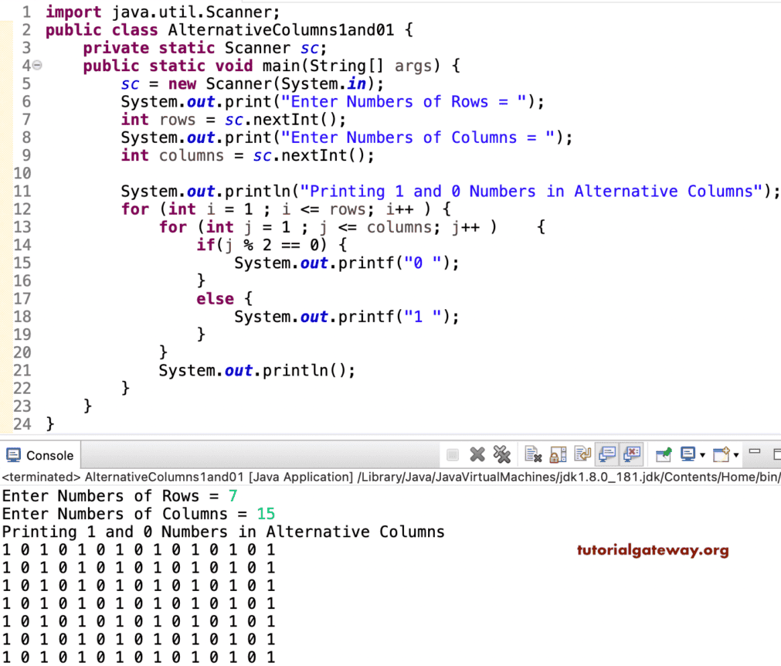The height and width of the screenshot is (666, 781).
Task: Toggle Show Console When Standard Out Changes
Action: point(609,454)
